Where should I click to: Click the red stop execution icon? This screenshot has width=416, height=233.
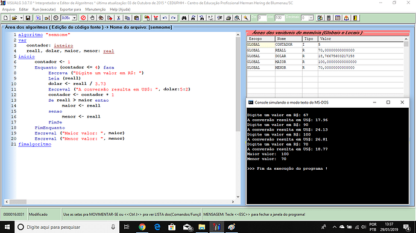pos(83,17)
